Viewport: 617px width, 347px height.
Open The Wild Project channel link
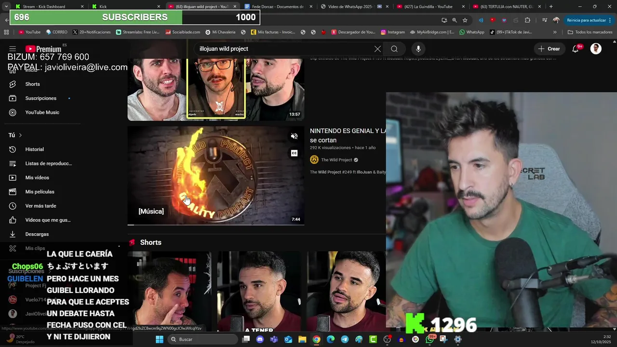point(336,160)
